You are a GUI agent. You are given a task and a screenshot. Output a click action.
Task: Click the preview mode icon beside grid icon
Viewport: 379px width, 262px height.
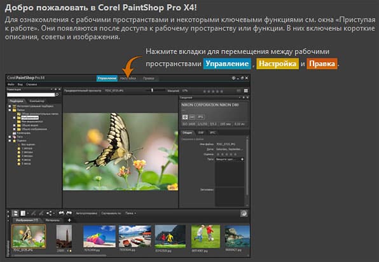(238, 91)
